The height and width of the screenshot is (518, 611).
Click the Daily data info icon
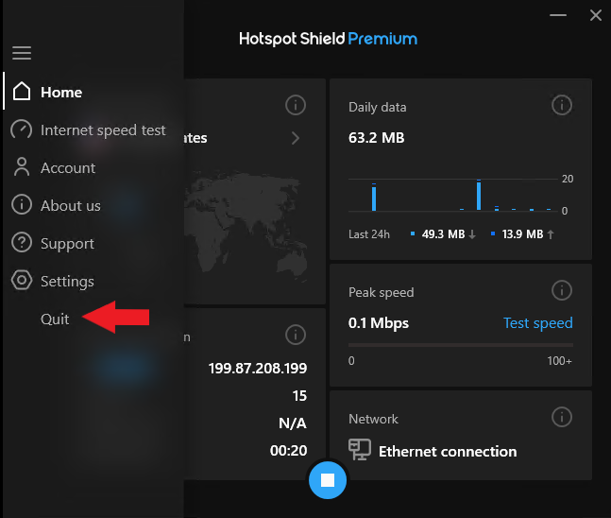[562, 105]
